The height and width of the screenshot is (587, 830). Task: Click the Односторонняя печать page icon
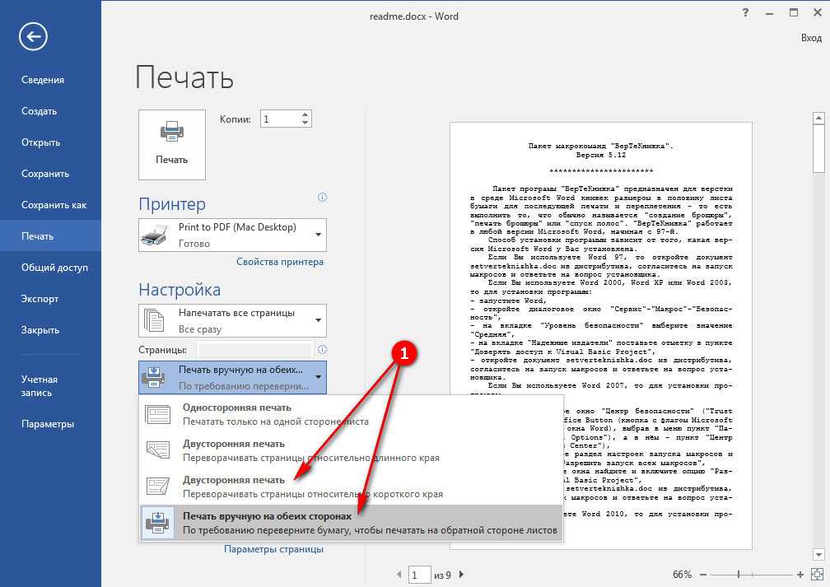(x=158, y=414)
